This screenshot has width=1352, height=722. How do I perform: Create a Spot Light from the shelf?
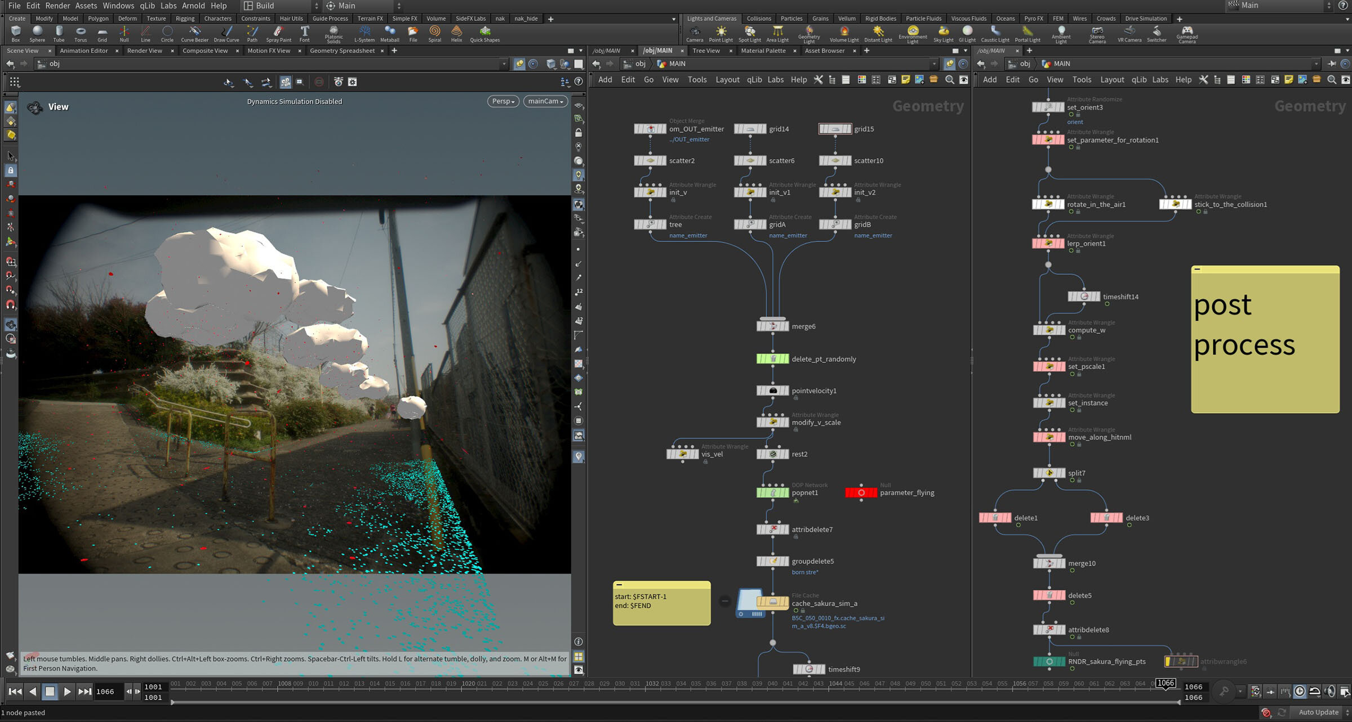(x=749, y=33)
